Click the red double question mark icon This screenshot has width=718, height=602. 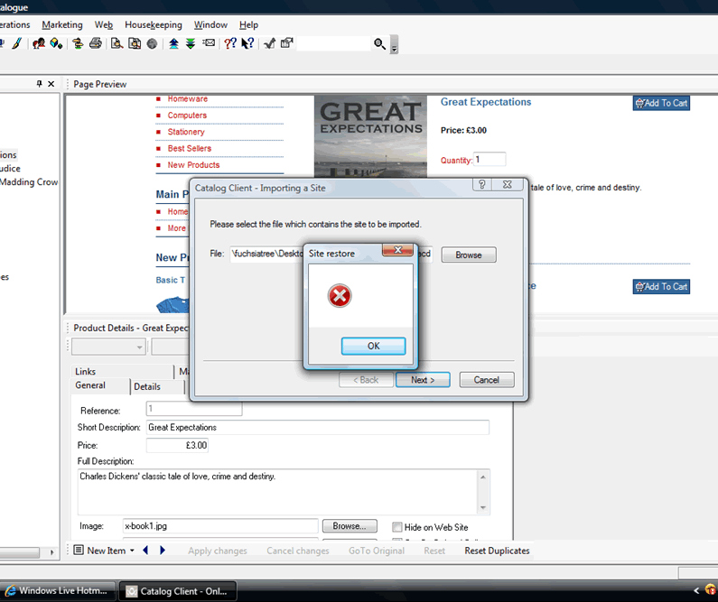[230, 43]
